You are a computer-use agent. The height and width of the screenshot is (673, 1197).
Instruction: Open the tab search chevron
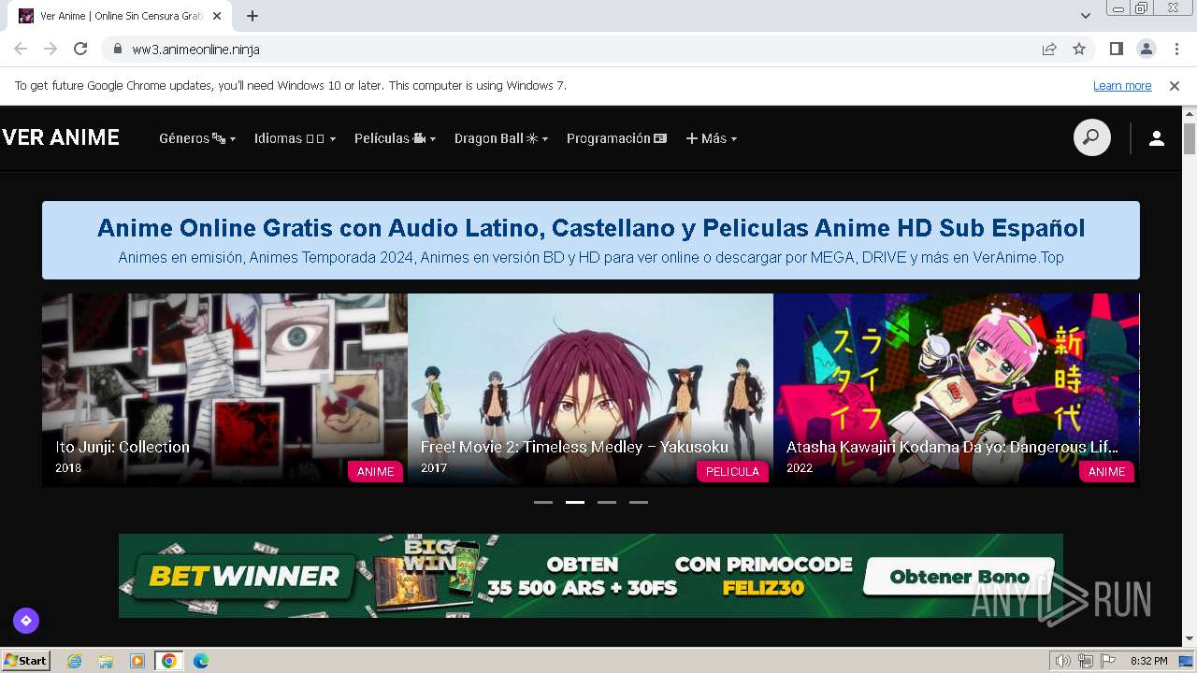(1086, 16)
